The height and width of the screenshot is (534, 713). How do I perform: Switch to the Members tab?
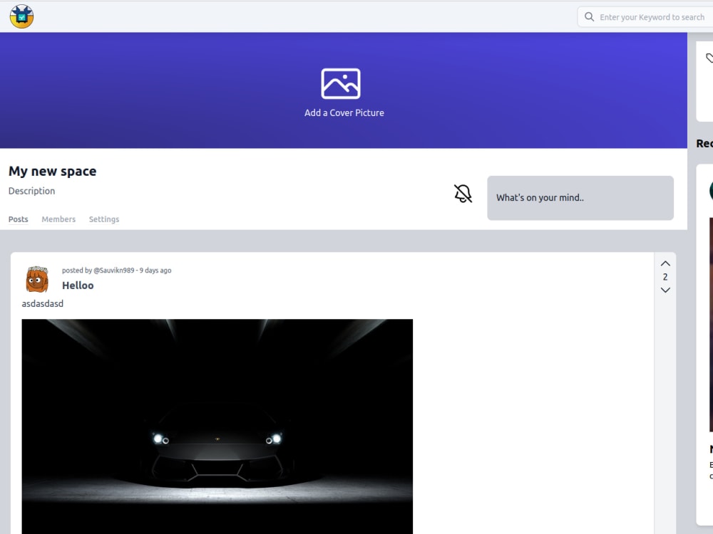(x=58, y=219)
